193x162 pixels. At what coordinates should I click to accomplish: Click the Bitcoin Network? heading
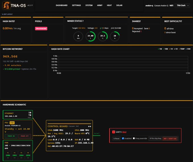tap(12, 49)
